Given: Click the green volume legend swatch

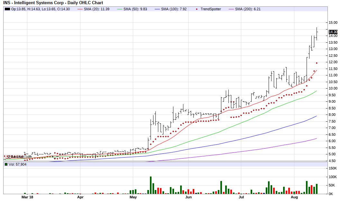Looking at the screenshot, I should (x=6, y=164).
